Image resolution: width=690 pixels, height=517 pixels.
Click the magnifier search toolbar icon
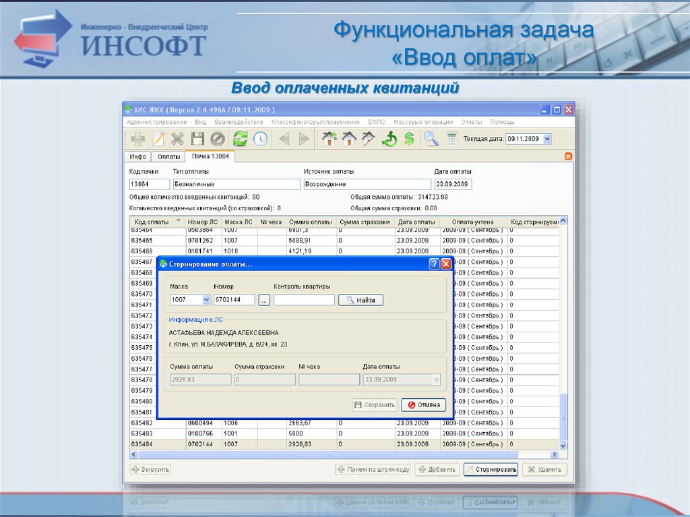(x=431, y=139)
